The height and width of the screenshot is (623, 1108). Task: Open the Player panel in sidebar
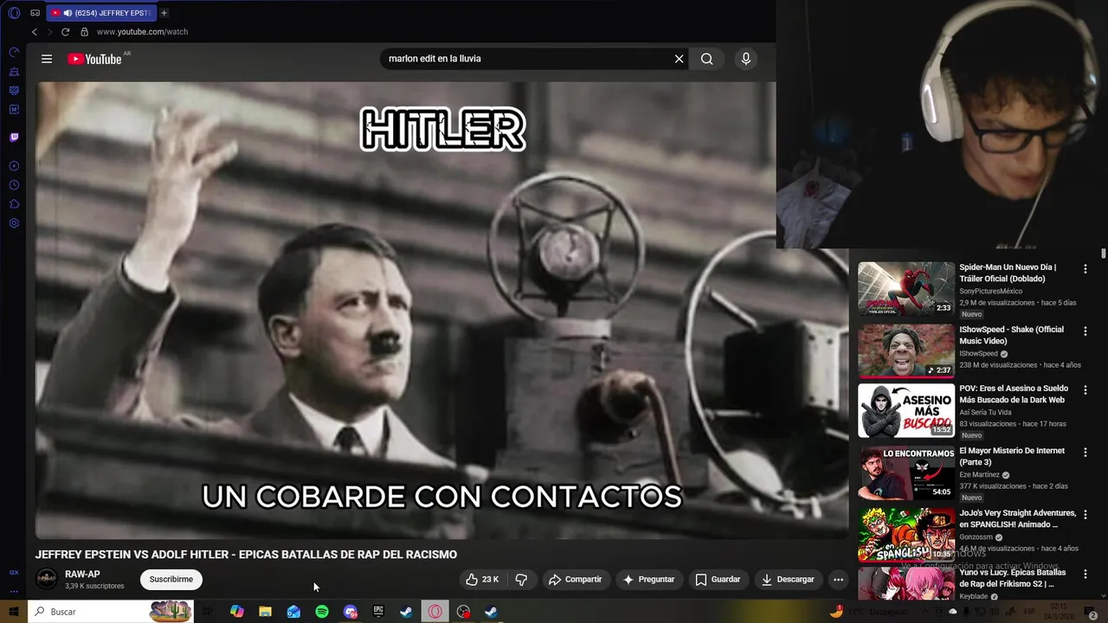click(x=14, y=166)
